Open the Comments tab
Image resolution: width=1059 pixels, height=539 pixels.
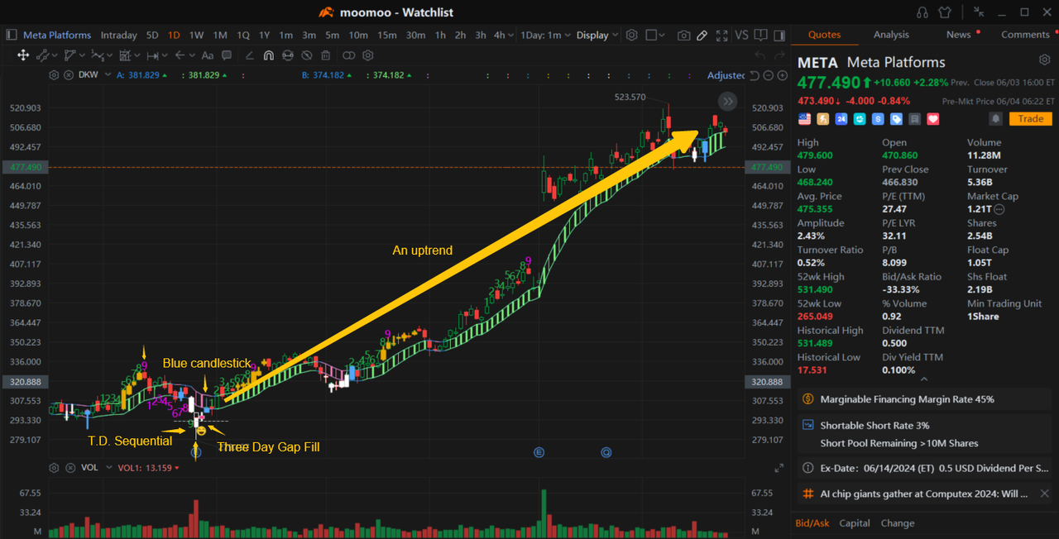(x=1025, y=34)
